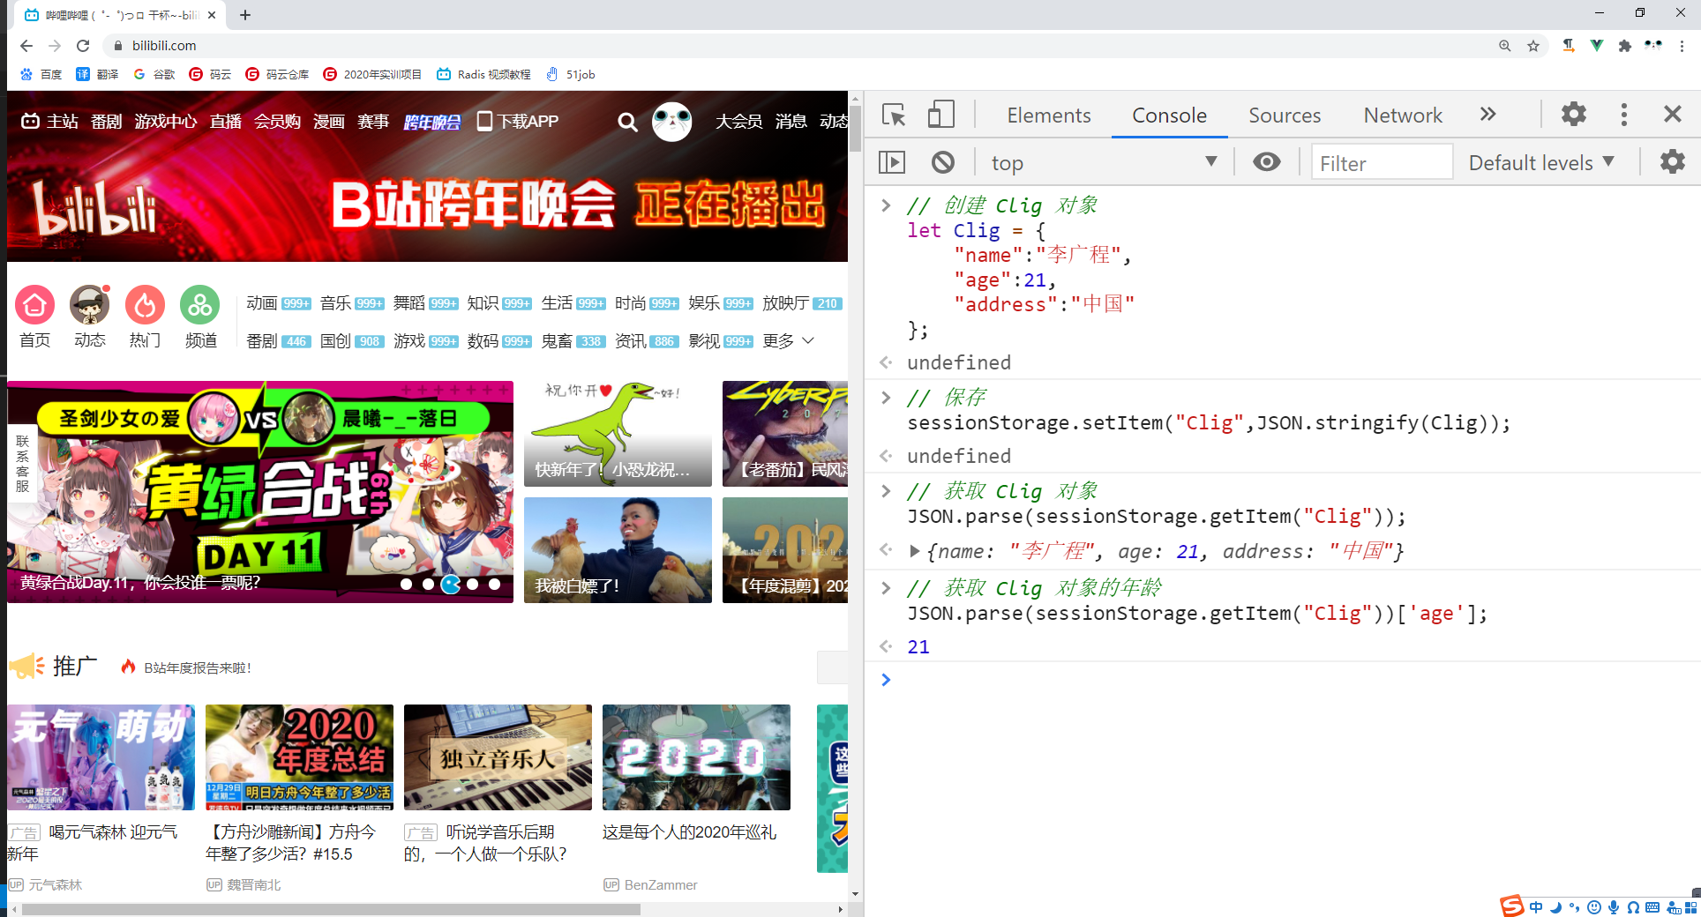This screenshot has height=917, width=1701.
Task: Open 直播 in the site navigation
Action: [226, 121]
